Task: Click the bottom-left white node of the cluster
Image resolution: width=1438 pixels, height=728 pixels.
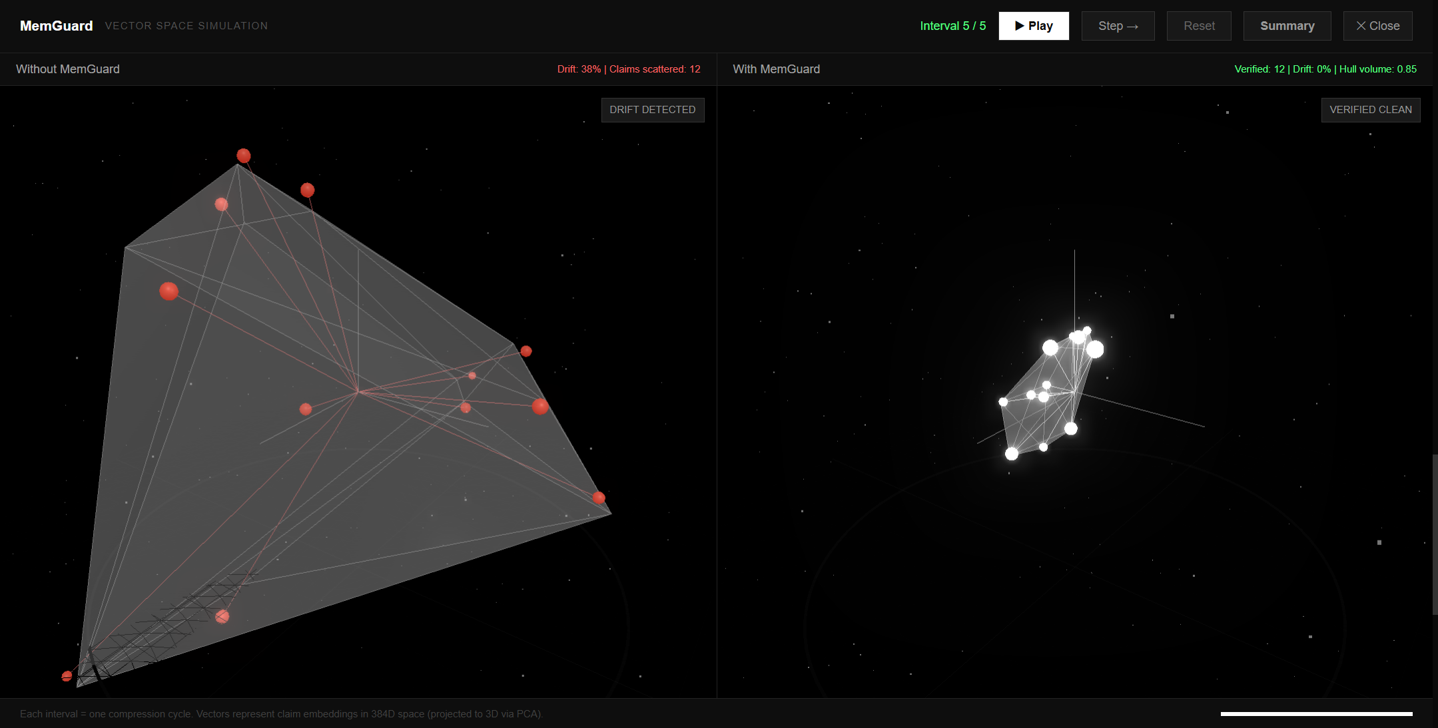Action: [1012, 454]
